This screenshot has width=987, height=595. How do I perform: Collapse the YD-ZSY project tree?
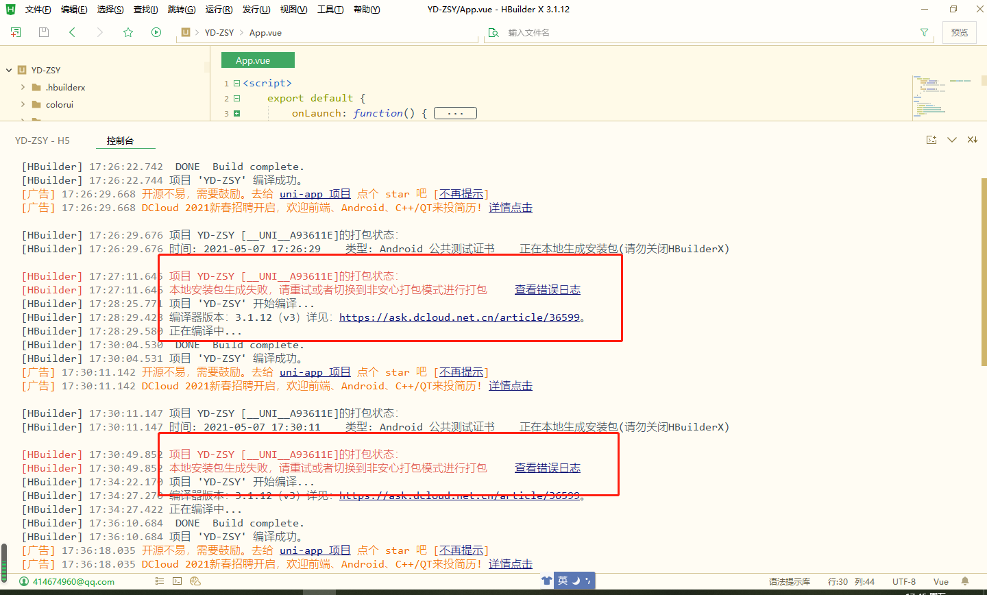coord(9,70)
